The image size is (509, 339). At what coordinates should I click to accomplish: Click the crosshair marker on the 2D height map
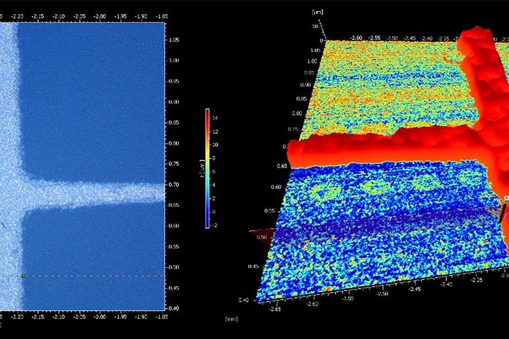(23, 276)
